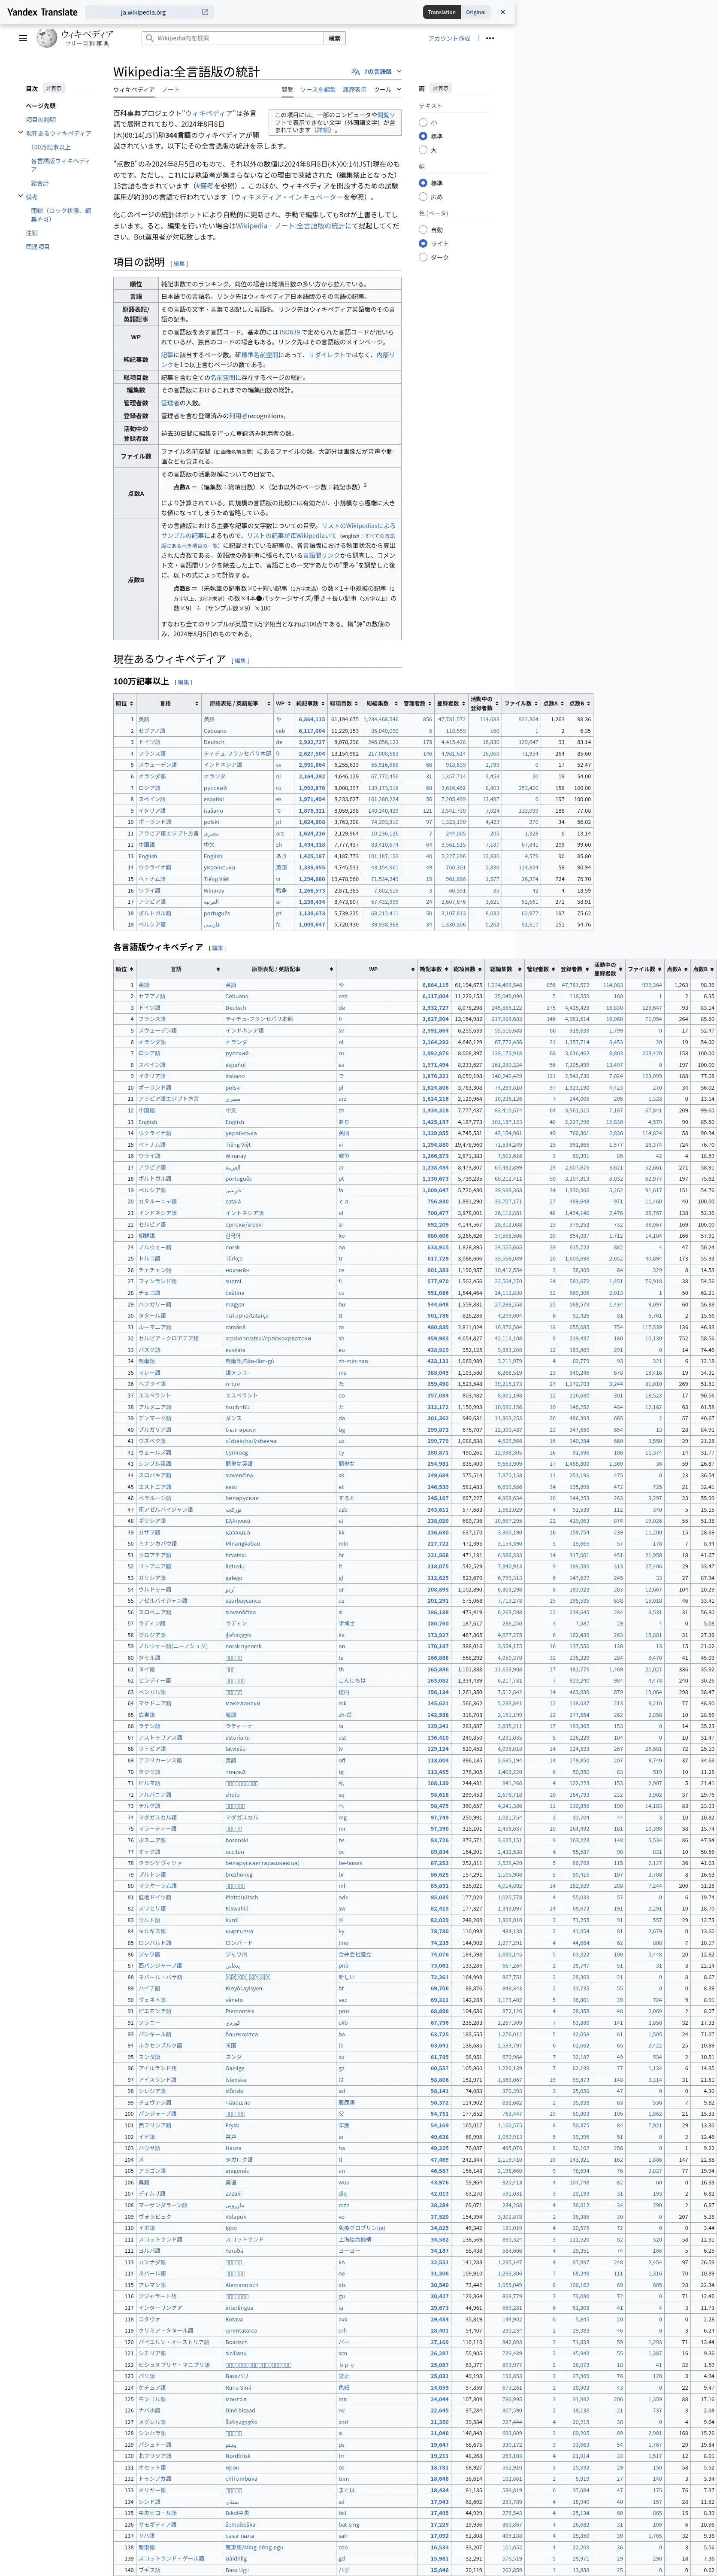
Task: Open original page via external-link icon
Action: (205, 13)
